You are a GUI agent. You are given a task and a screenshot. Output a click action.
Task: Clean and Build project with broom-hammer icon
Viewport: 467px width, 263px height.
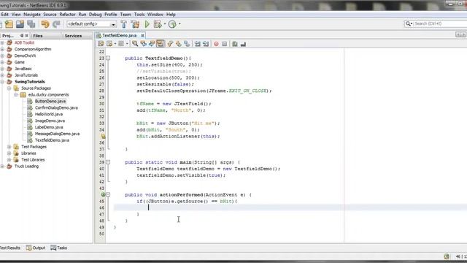[x=135, y=24]
